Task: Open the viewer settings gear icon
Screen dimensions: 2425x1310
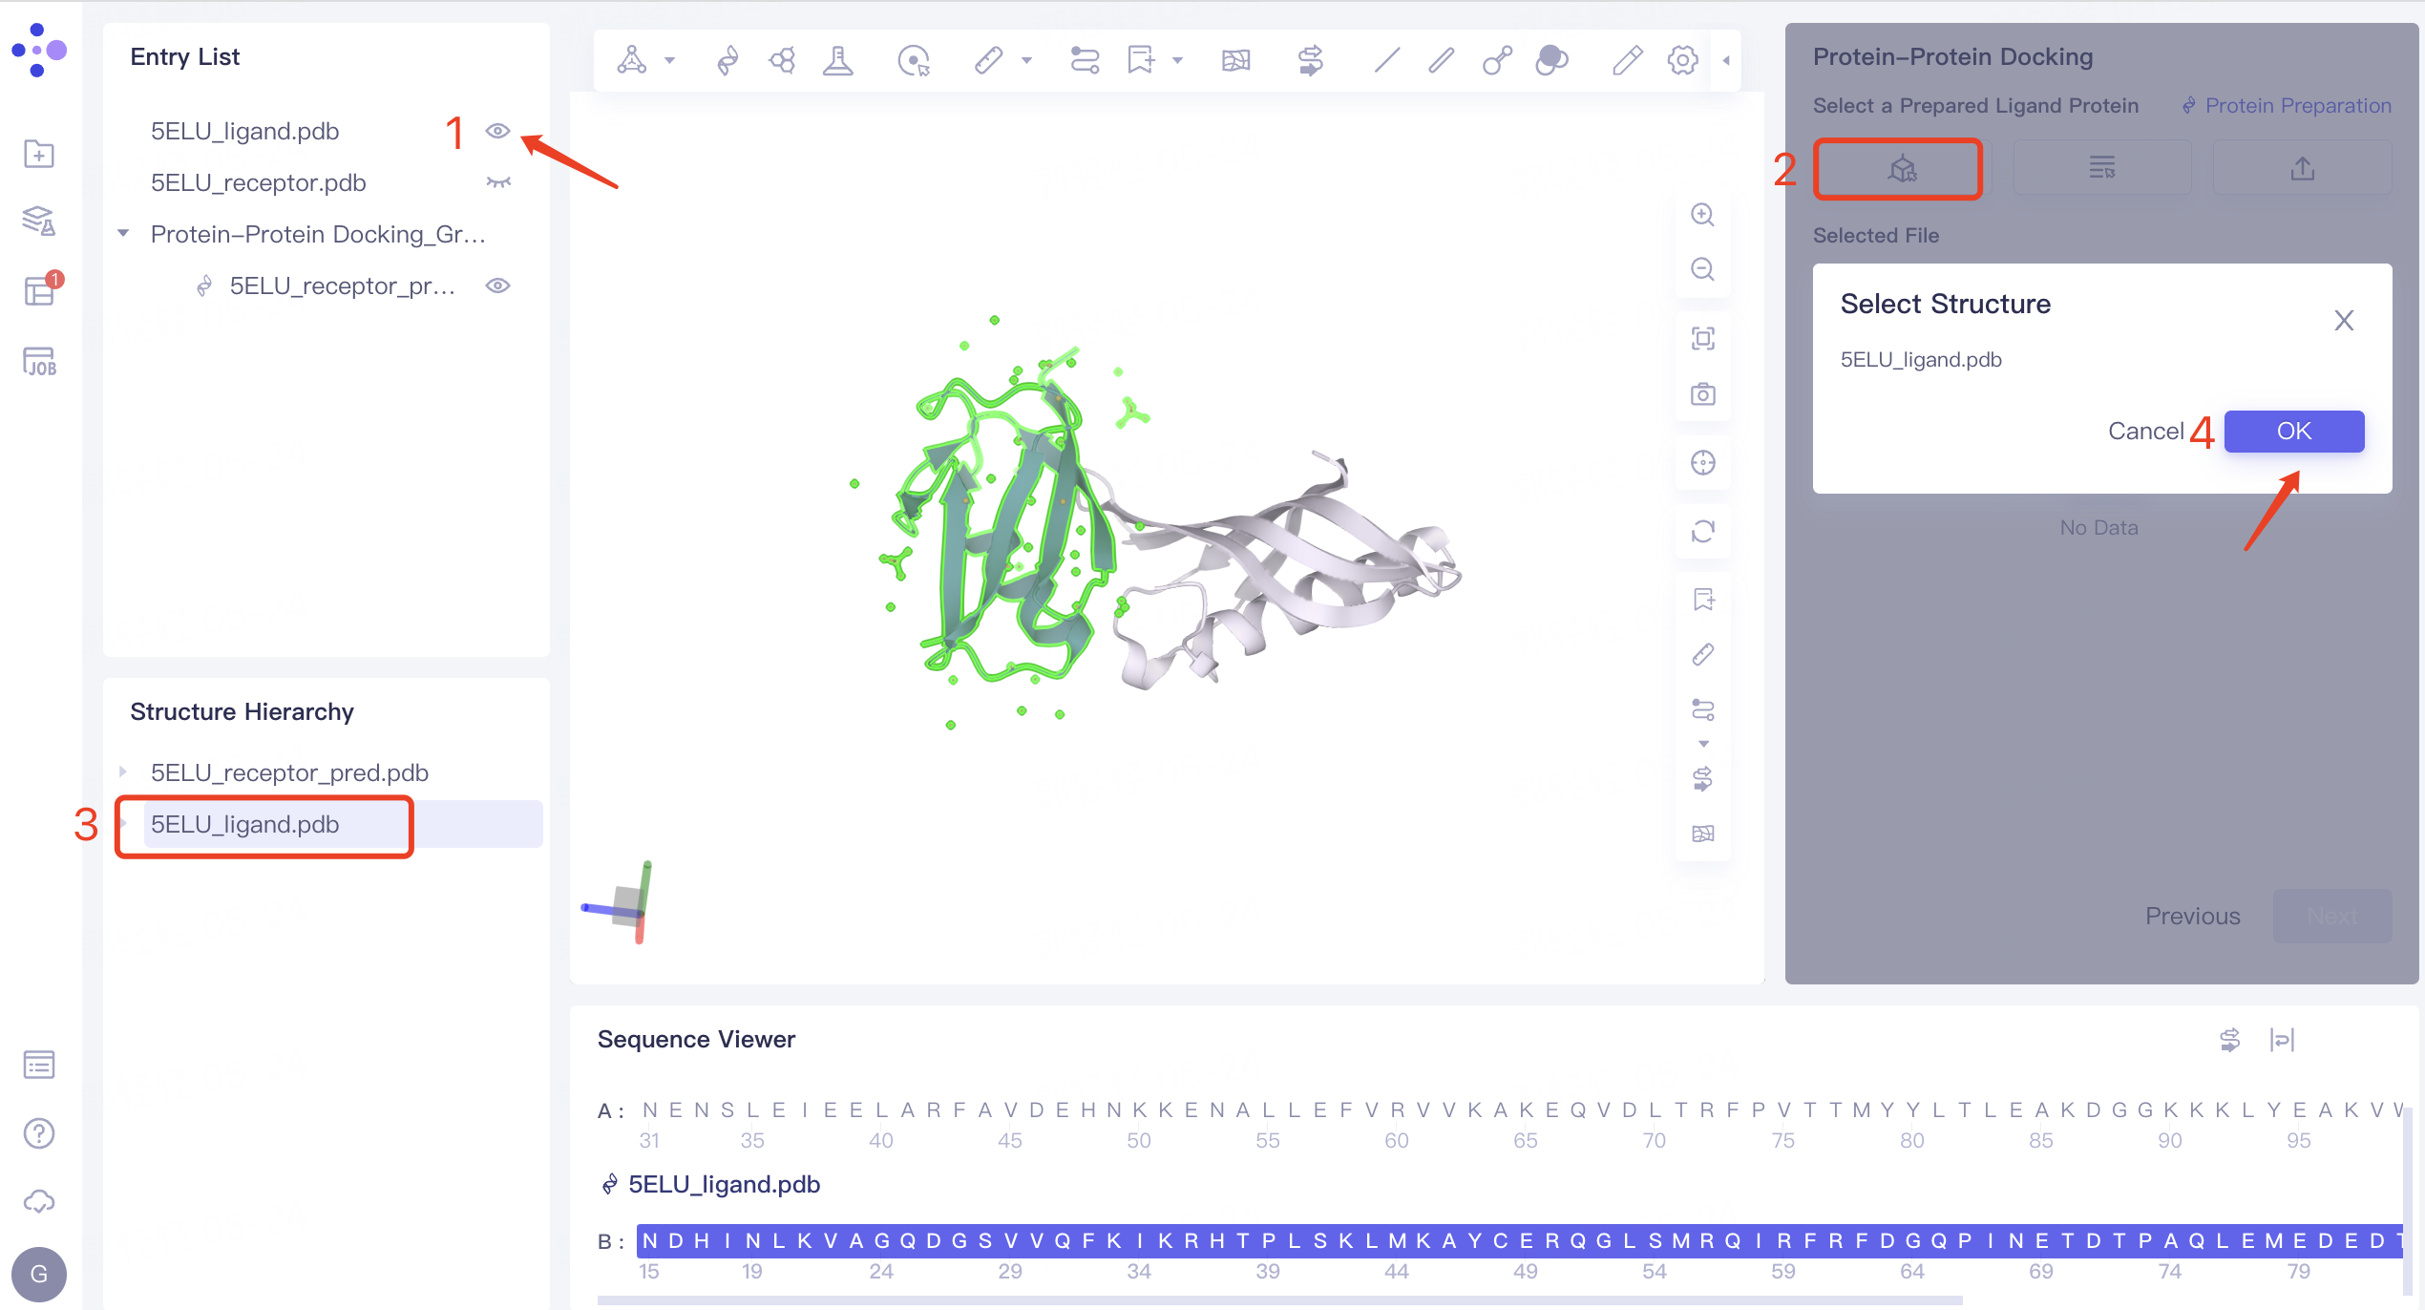Action: pyautogui.click(x=1681, y=59)
